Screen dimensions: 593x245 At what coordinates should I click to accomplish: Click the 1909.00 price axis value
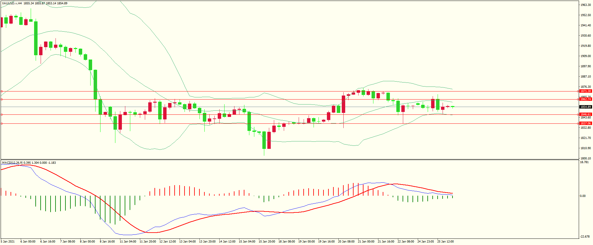(586, 56)
